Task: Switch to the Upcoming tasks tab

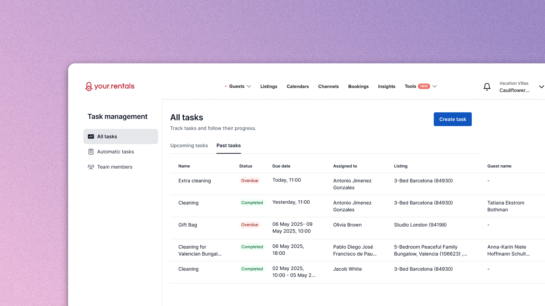Action: 189,146
